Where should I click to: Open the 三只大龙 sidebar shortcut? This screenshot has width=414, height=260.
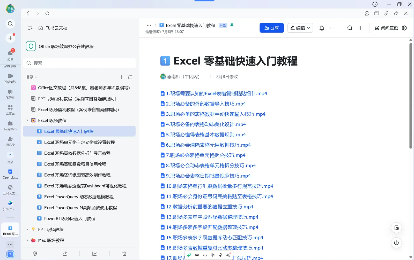click(10, 190)
